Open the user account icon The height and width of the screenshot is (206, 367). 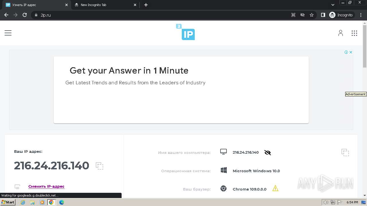pos(340,33)
